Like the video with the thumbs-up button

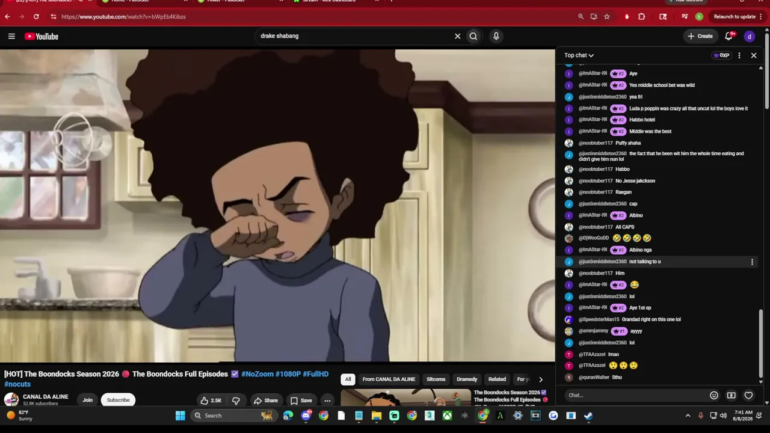211,401
